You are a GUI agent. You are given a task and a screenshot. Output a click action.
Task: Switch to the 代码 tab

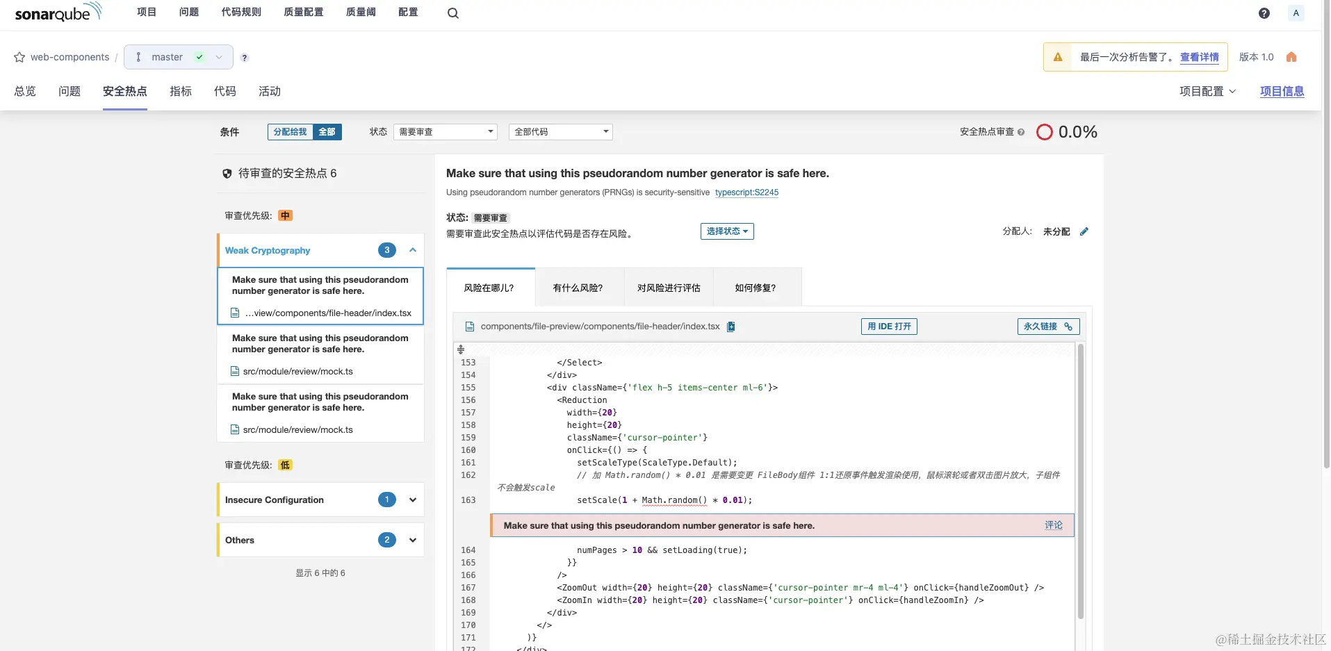(225, 91)
